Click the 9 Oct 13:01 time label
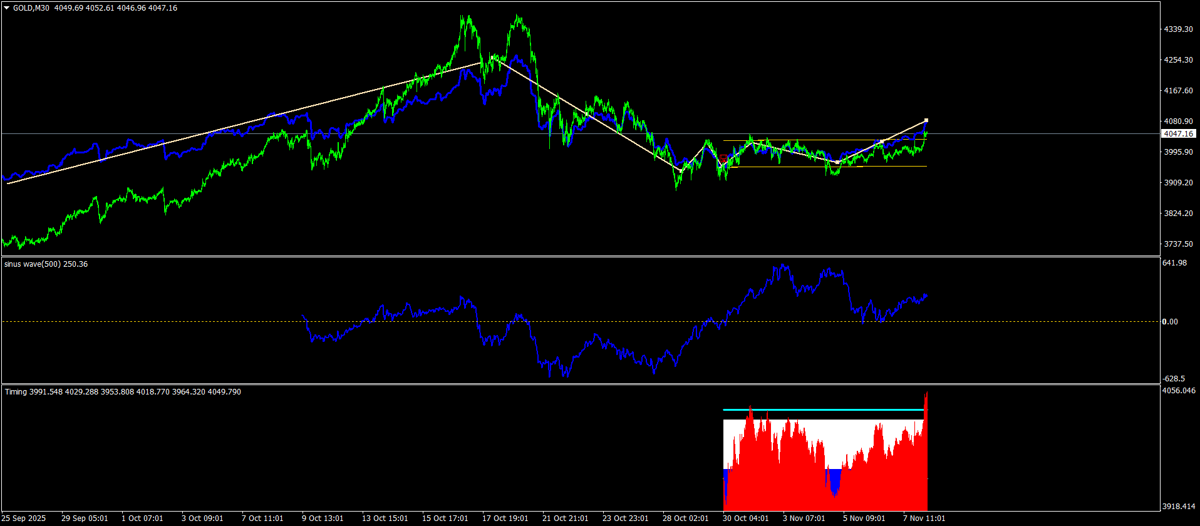The width and height of the screenshot is (1200, 526). coord(323,518)
